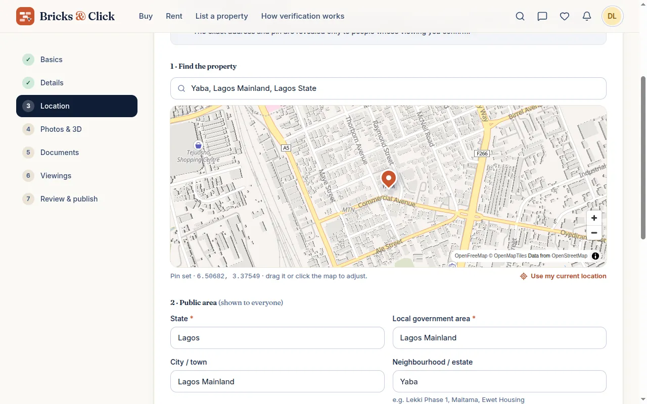Go to the Basics step
Image resolution: width=647 pixels, height=404 pixels.
tap(77, 60)
